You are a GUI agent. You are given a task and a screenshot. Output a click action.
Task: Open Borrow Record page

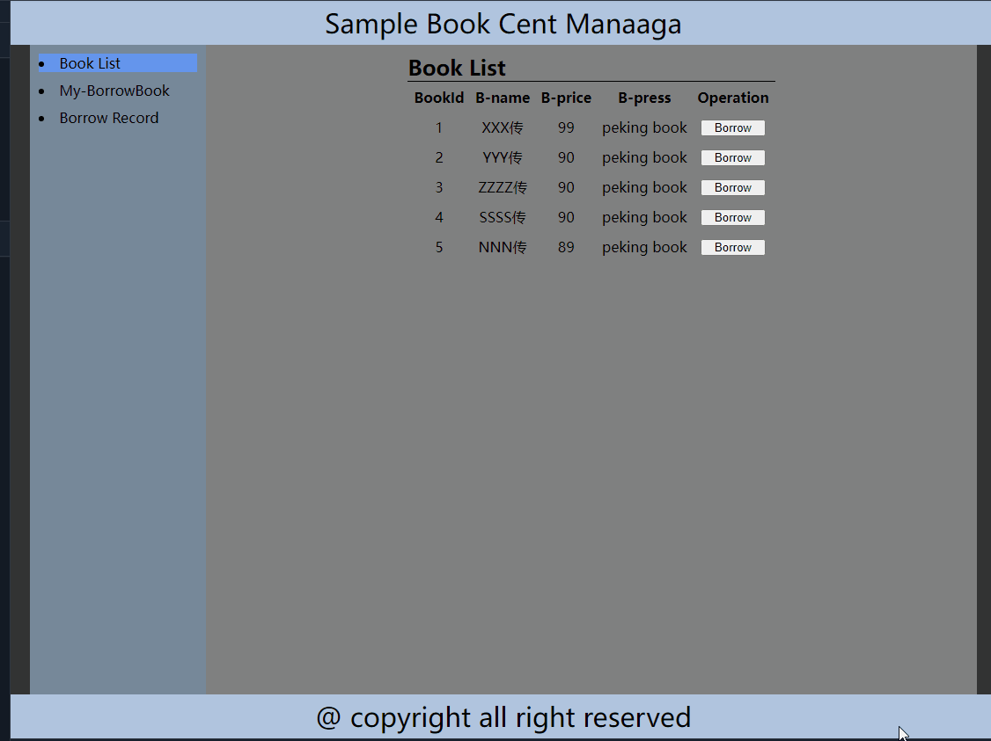109,117
